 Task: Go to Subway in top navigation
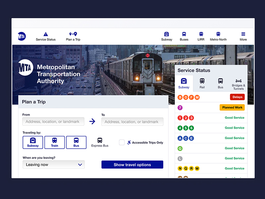[167, 36]
